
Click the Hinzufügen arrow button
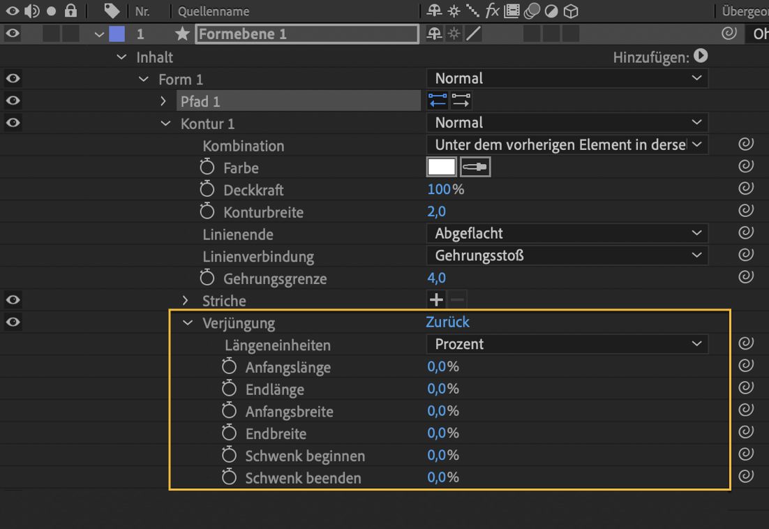[701, 56]
